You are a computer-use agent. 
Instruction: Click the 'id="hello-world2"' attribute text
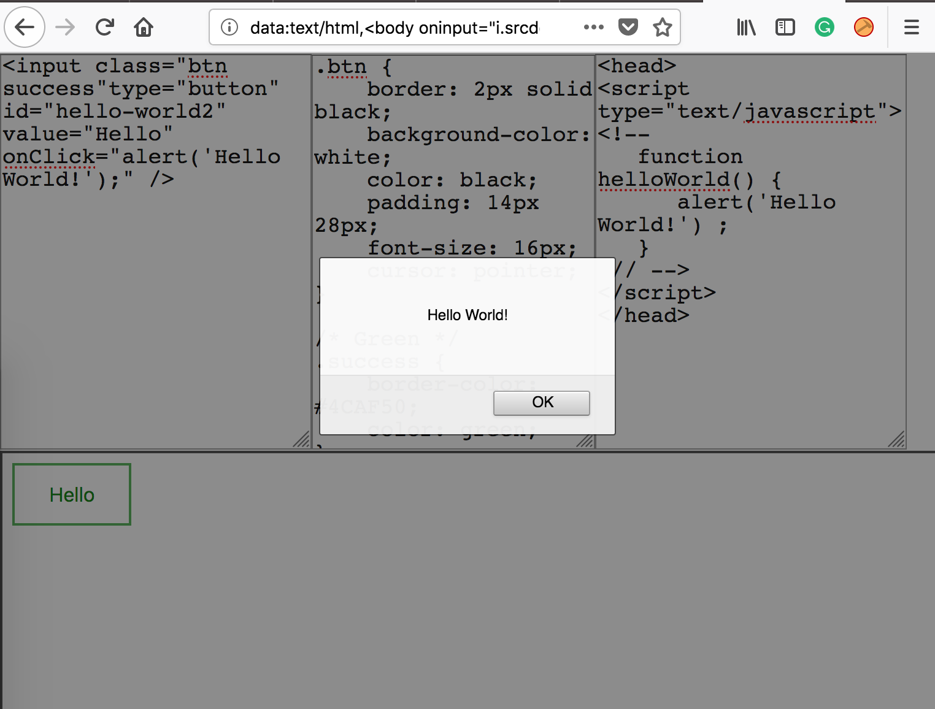click(x=115, y=111)
